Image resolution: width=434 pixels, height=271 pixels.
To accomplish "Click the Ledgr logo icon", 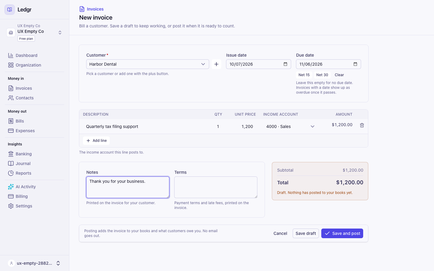I will [10, 10].
